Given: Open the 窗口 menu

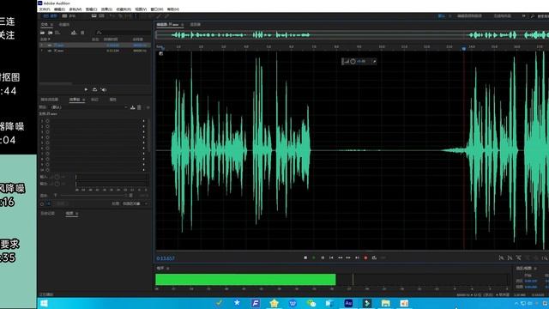Looking at the screenshot, I should click(157, 9).
